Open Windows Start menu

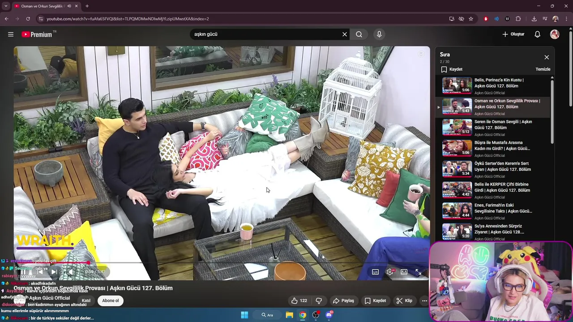pyautogui.click(x=244, y=315)
